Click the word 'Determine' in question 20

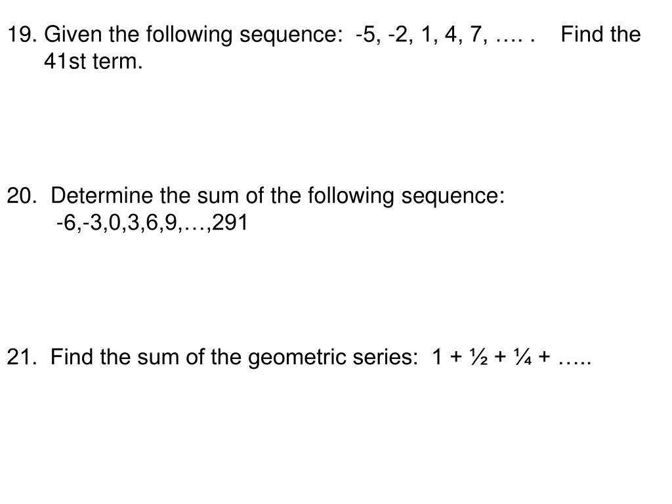point(102,196)
